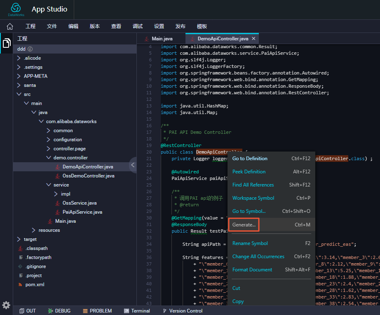Switch to the Main.java tab
The height and width of the screenshot is (315, 380).
pyautogui.click(x=161, y=39)
